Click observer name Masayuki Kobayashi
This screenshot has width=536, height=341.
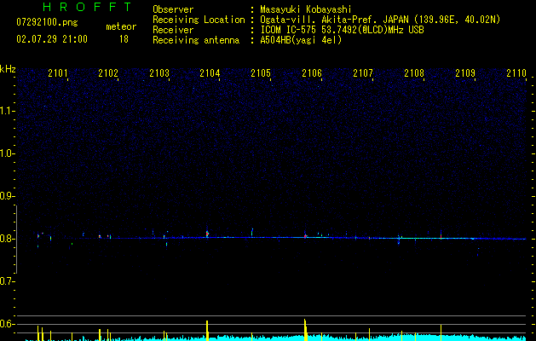click(306, 9)
